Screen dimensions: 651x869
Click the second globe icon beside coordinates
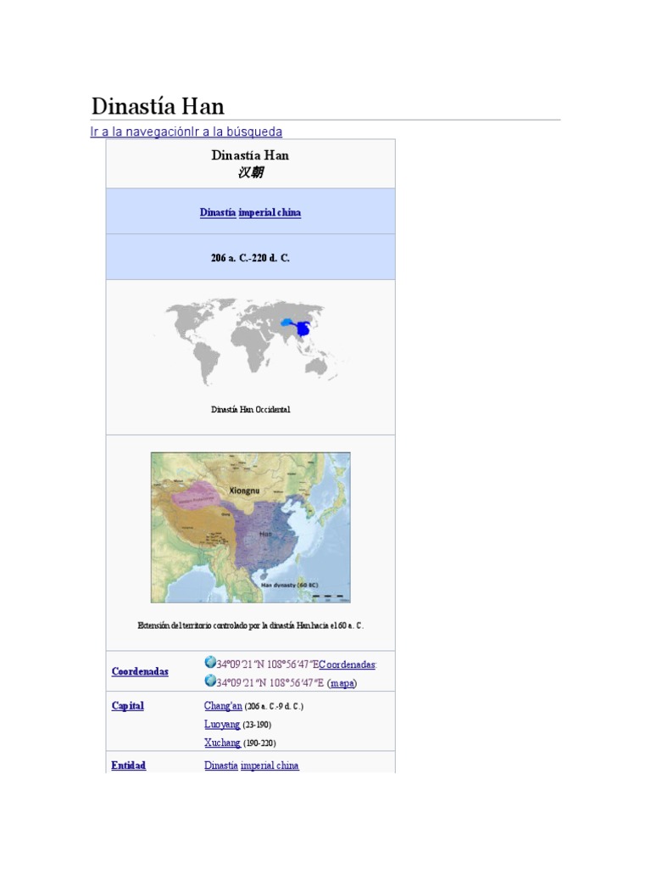pyautogui.click(x=210, y=680)
